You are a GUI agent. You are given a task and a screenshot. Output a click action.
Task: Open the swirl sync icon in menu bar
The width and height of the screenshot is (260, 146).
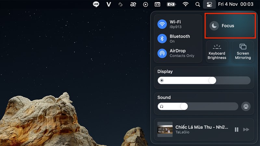(x=121, y=5)
